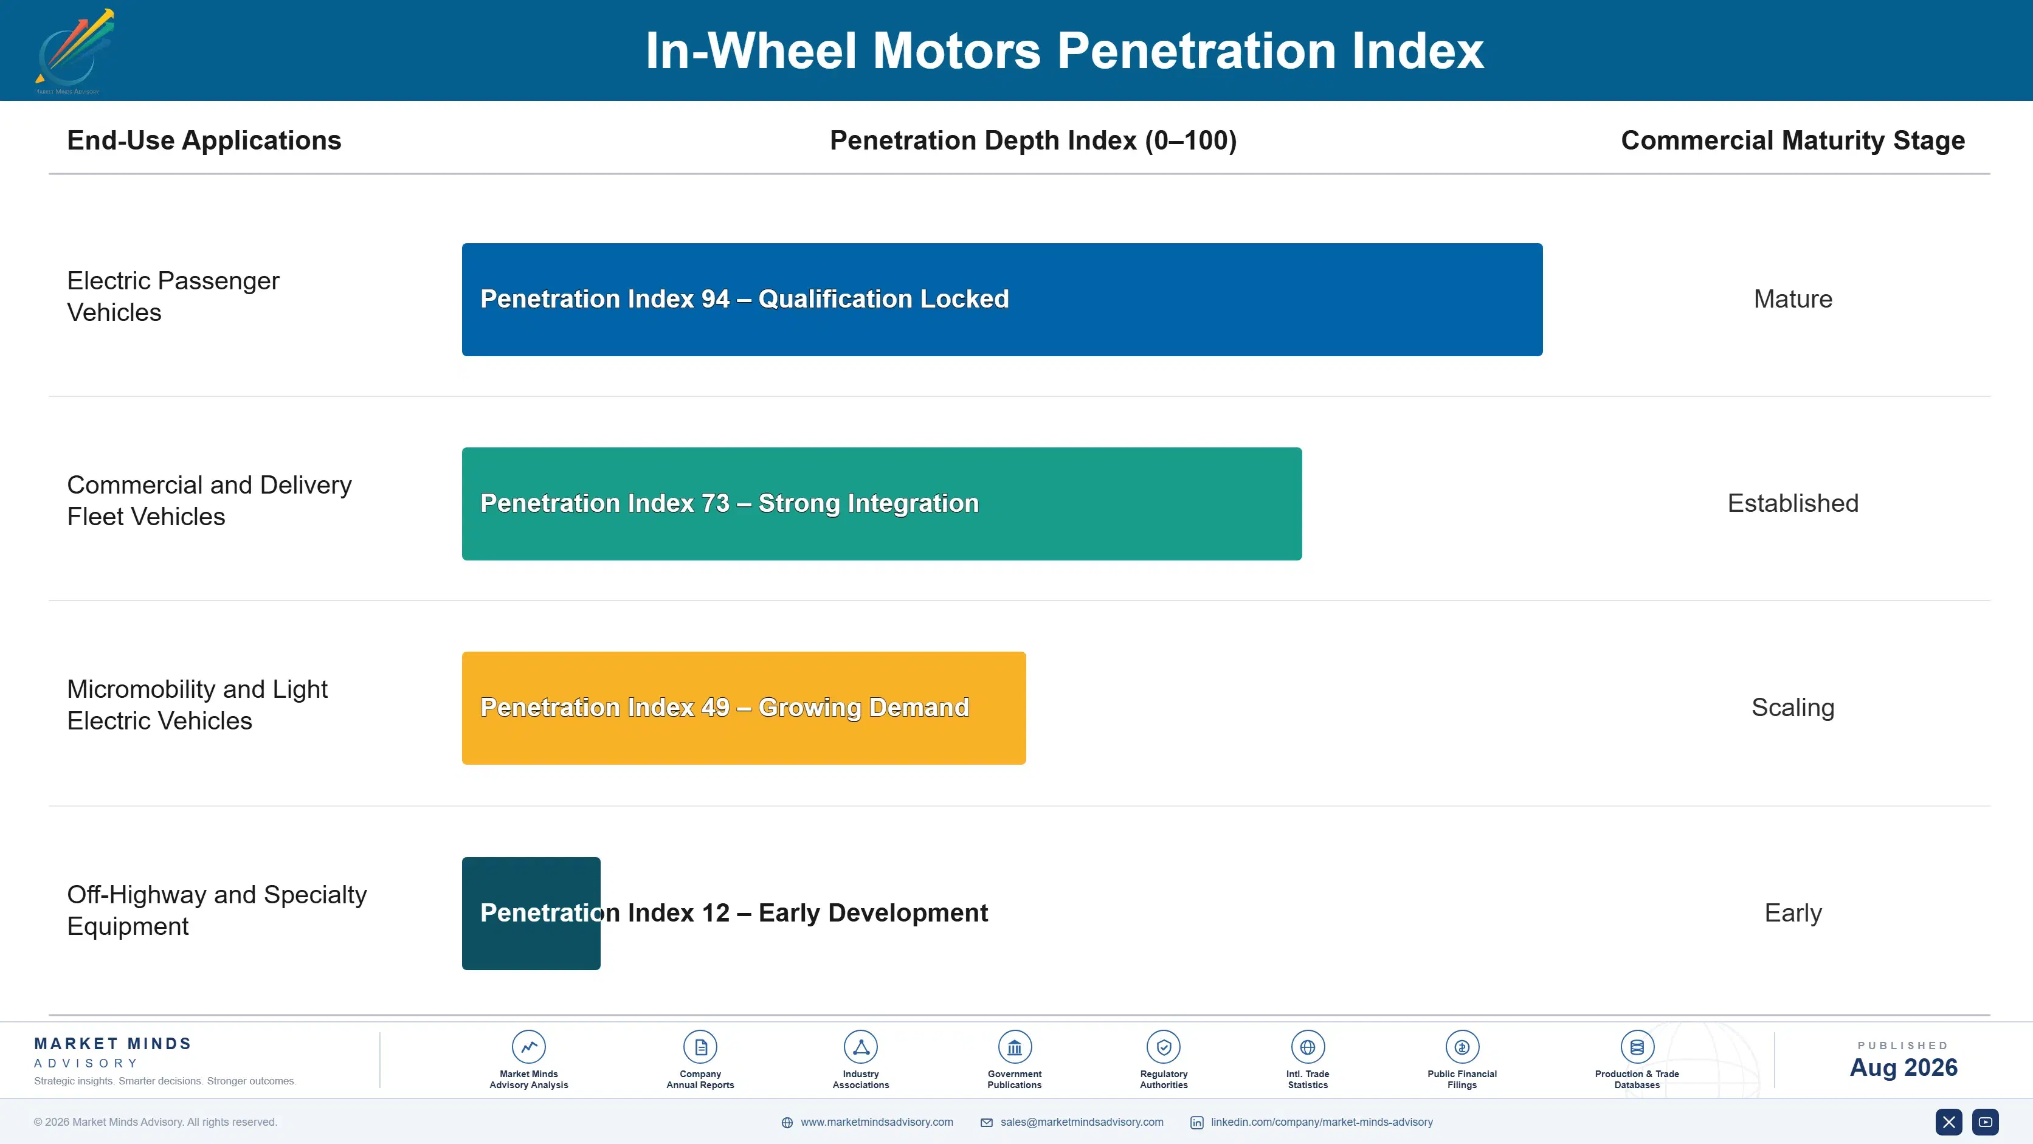
Task: Click sales@marketmindsadvisory.com email link
Action: pyautogui.click(x=1082, y=1122)
